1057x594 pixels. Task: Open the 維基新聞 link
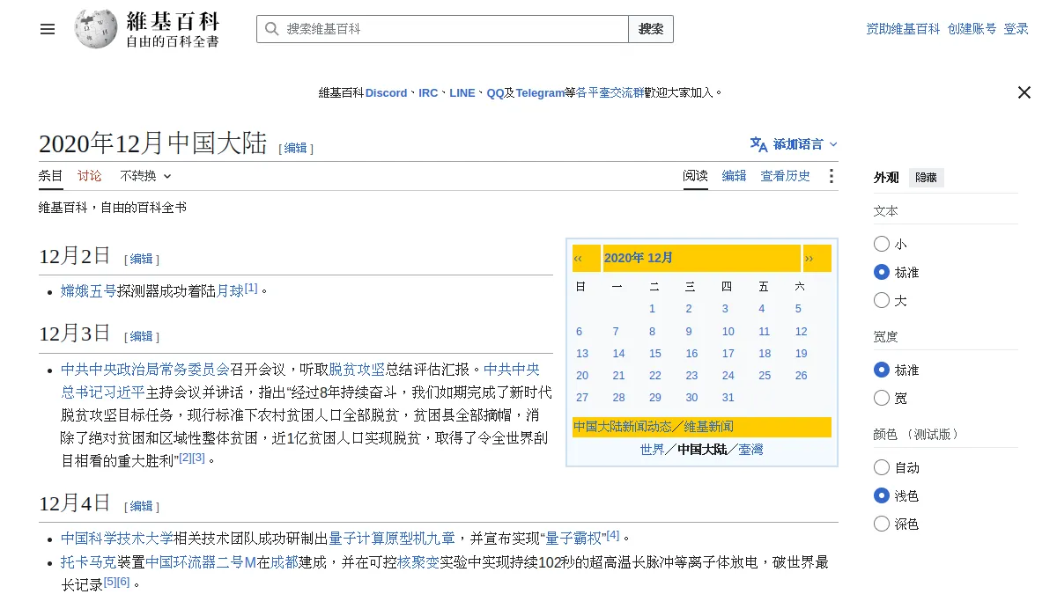pos(709,427)
